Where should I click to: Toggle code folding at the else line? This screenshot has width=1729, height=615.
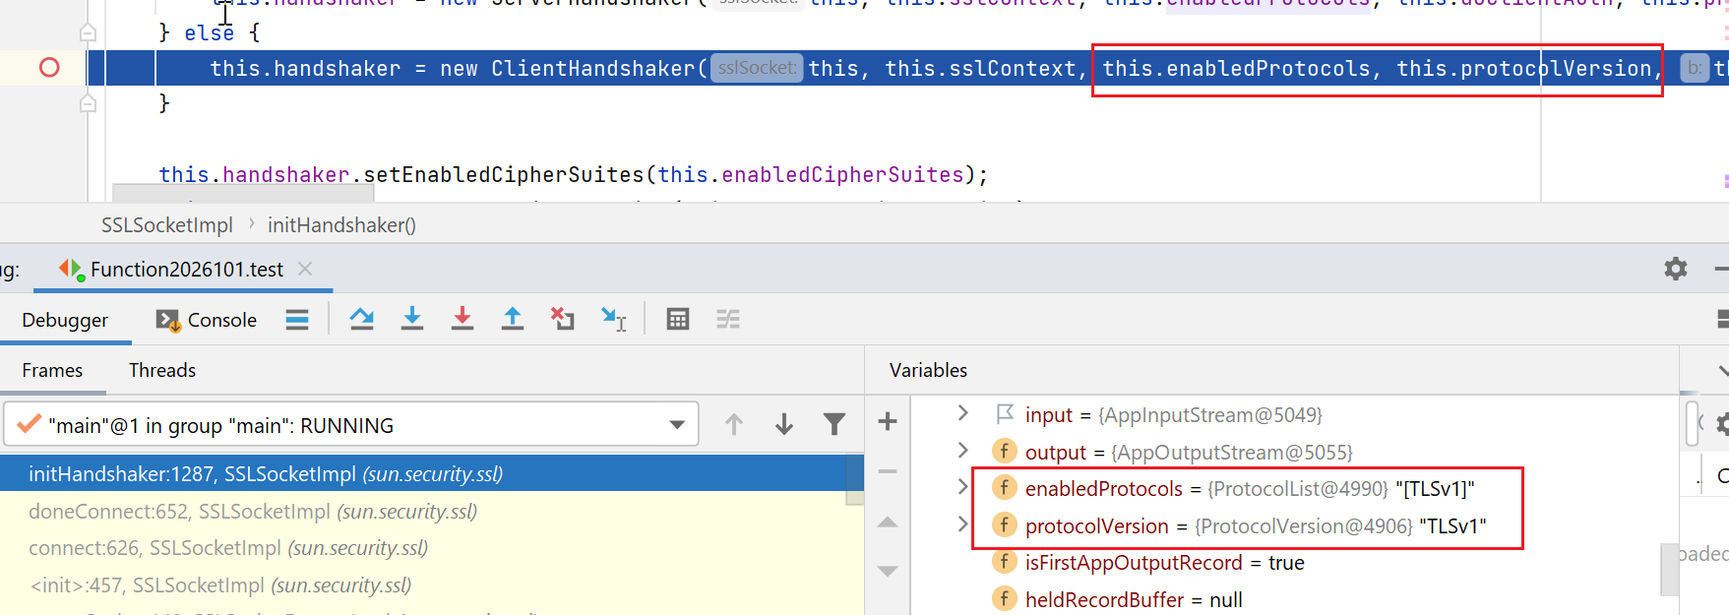point(88,32)
